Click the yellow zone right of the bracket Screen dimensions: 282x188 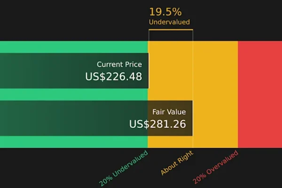click(x=215, y=94)
